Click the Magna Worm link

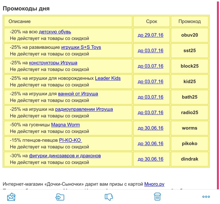[x=65, y=125]
